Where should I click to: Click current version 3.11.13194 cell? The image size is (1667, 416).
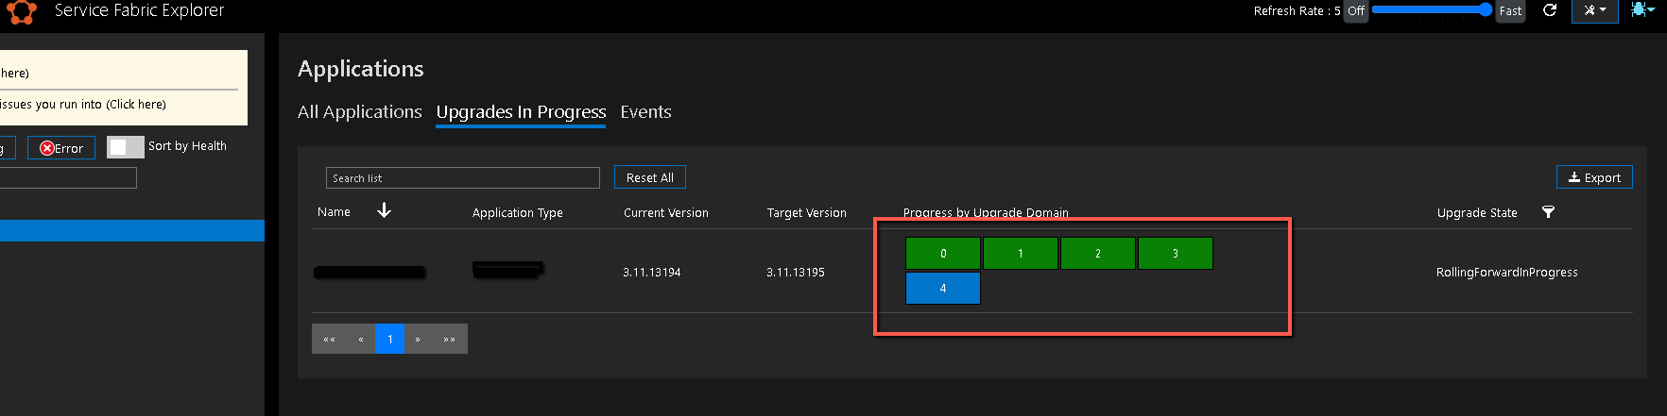coord(652,273)
